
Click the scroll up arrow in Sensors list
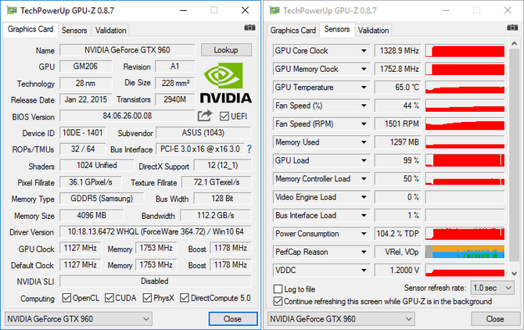[x=514, y=44]
